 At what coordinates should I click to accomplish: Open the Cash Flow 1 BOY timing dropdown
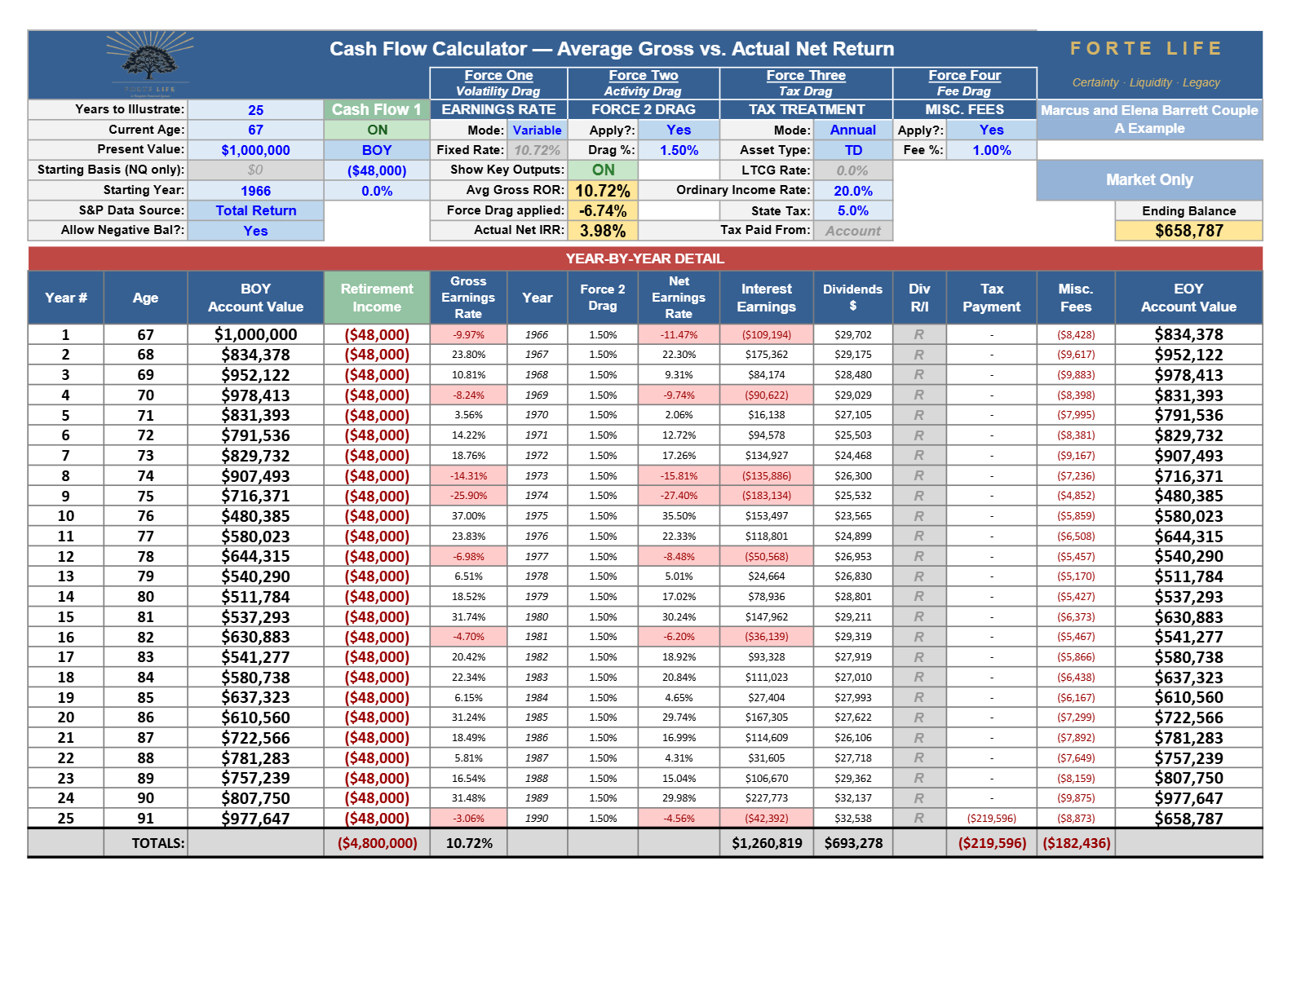tap(377, 150)
